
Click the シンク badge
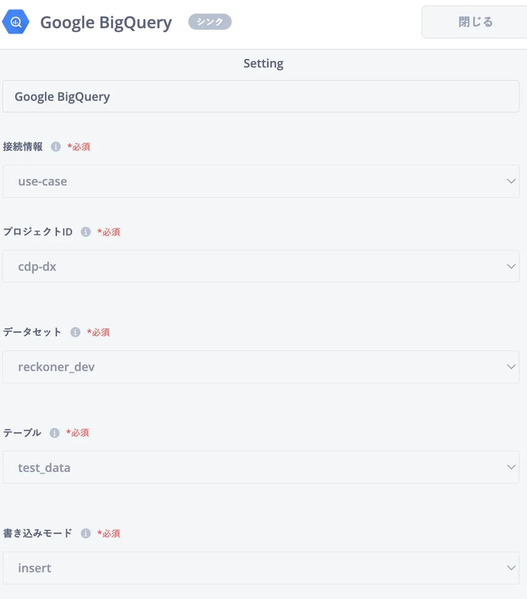pos(209,22)
